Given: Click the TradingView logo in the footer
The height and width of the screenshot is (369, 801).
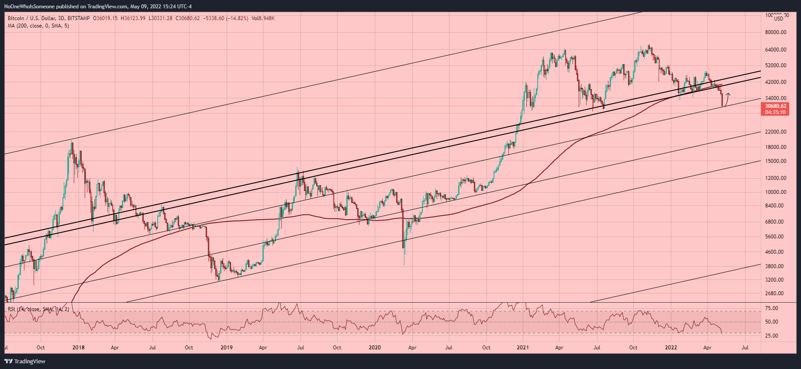Looking at the screenshot, I should (x=25, y=361).
